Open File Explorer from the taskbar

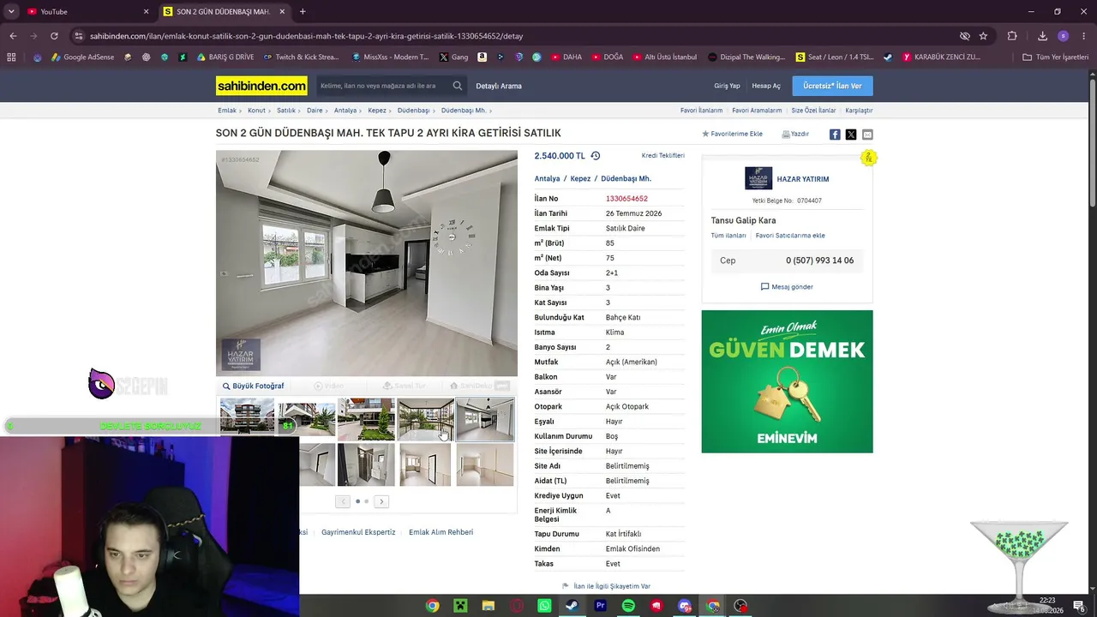tap(488, 606)
